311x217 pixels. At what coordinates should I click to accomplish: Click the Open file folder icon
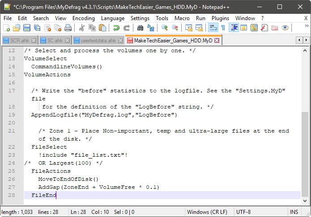point(17,28)
